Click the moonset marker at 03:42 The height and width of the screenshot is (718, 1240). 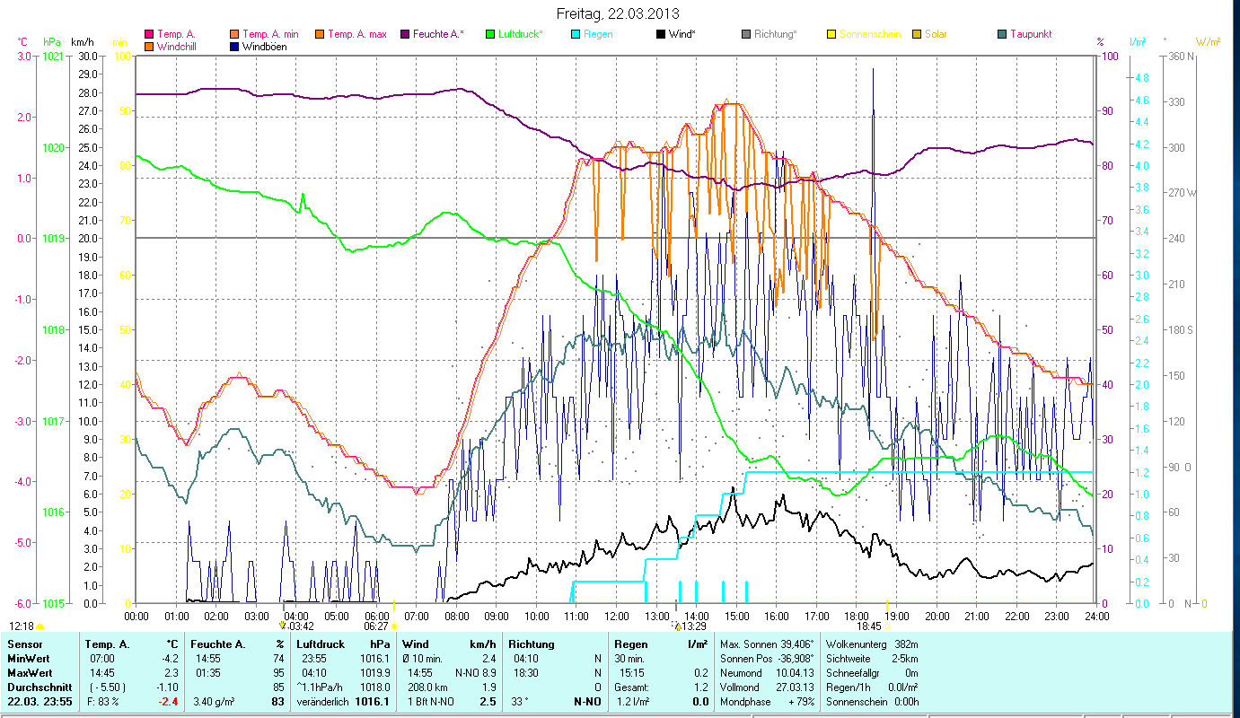point(284,626)
